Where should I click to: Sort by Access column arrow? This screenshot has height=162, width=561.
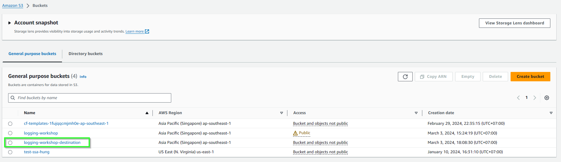(416, 113)
